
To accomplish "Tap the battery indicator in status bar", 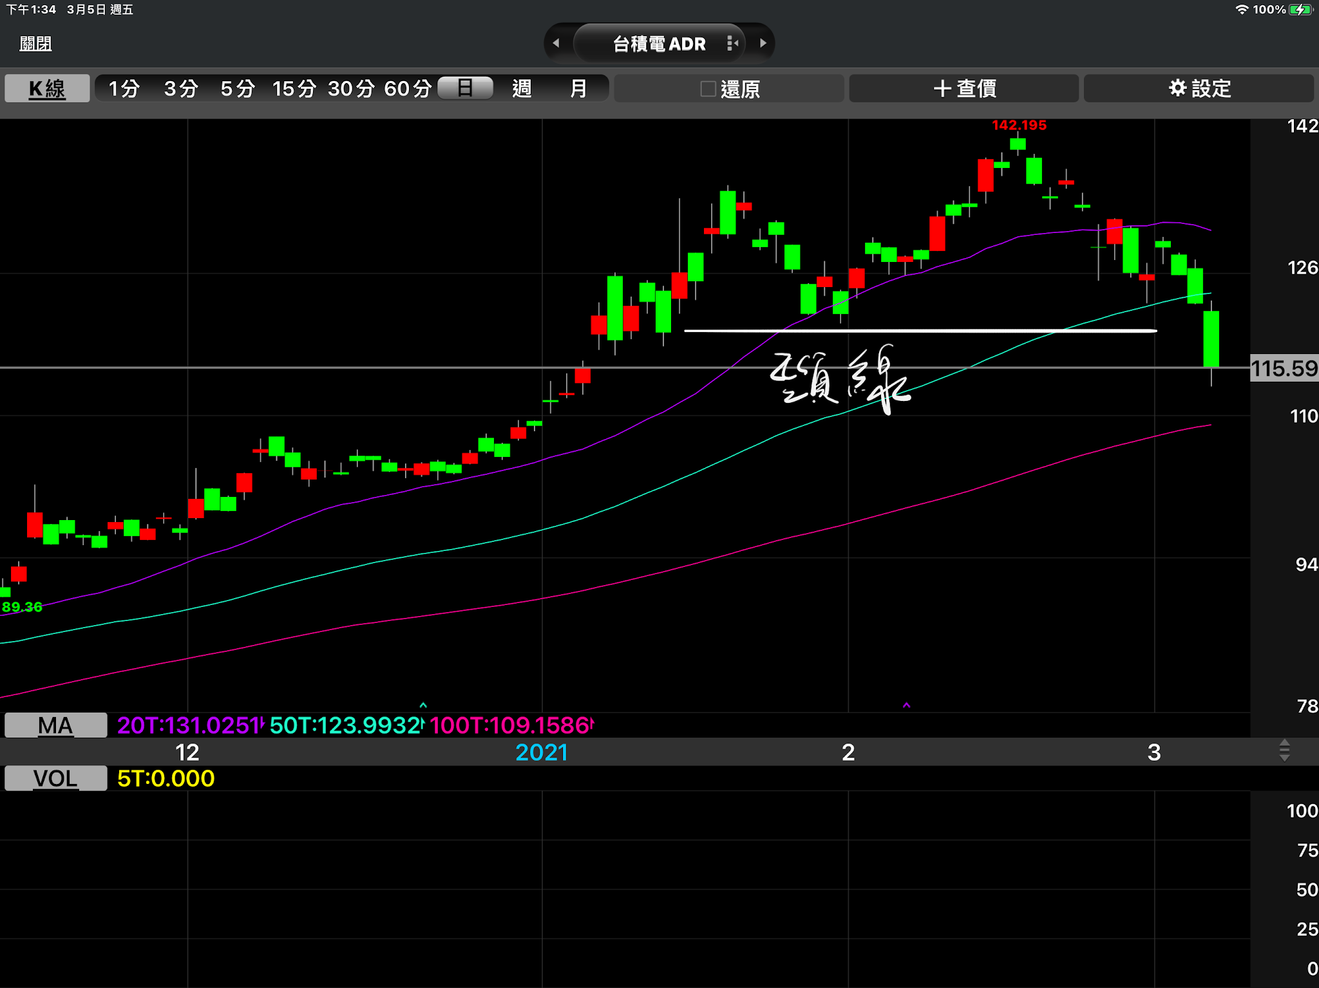I will [x=1301, y=10].
